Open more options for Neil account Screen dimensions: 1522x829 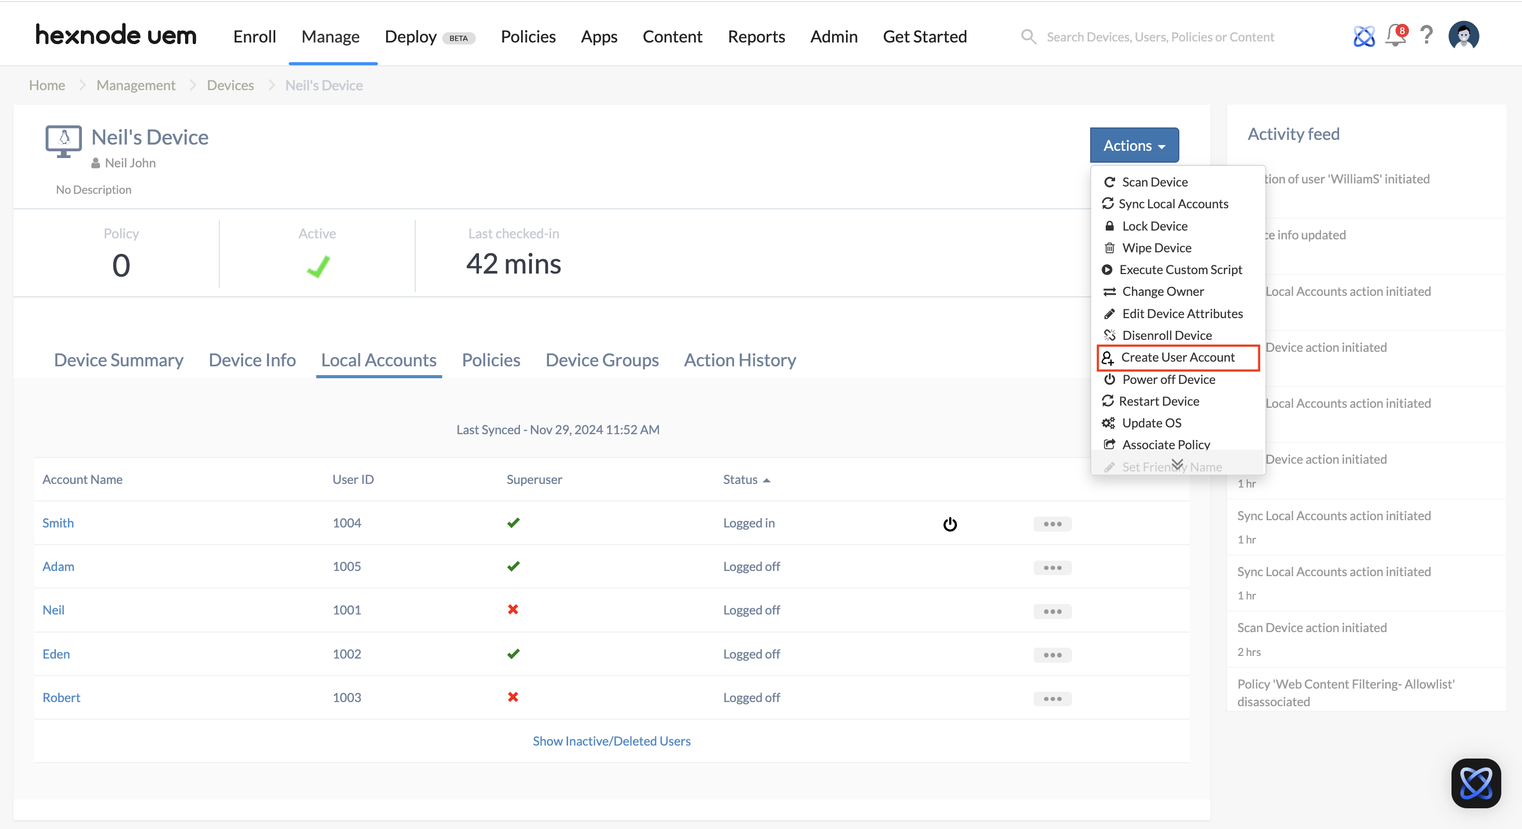(x=1052, y=611)
